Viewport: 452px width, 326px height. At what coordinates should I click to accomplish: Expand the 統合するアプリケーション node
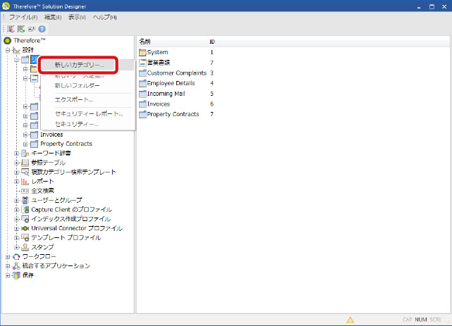8,266
